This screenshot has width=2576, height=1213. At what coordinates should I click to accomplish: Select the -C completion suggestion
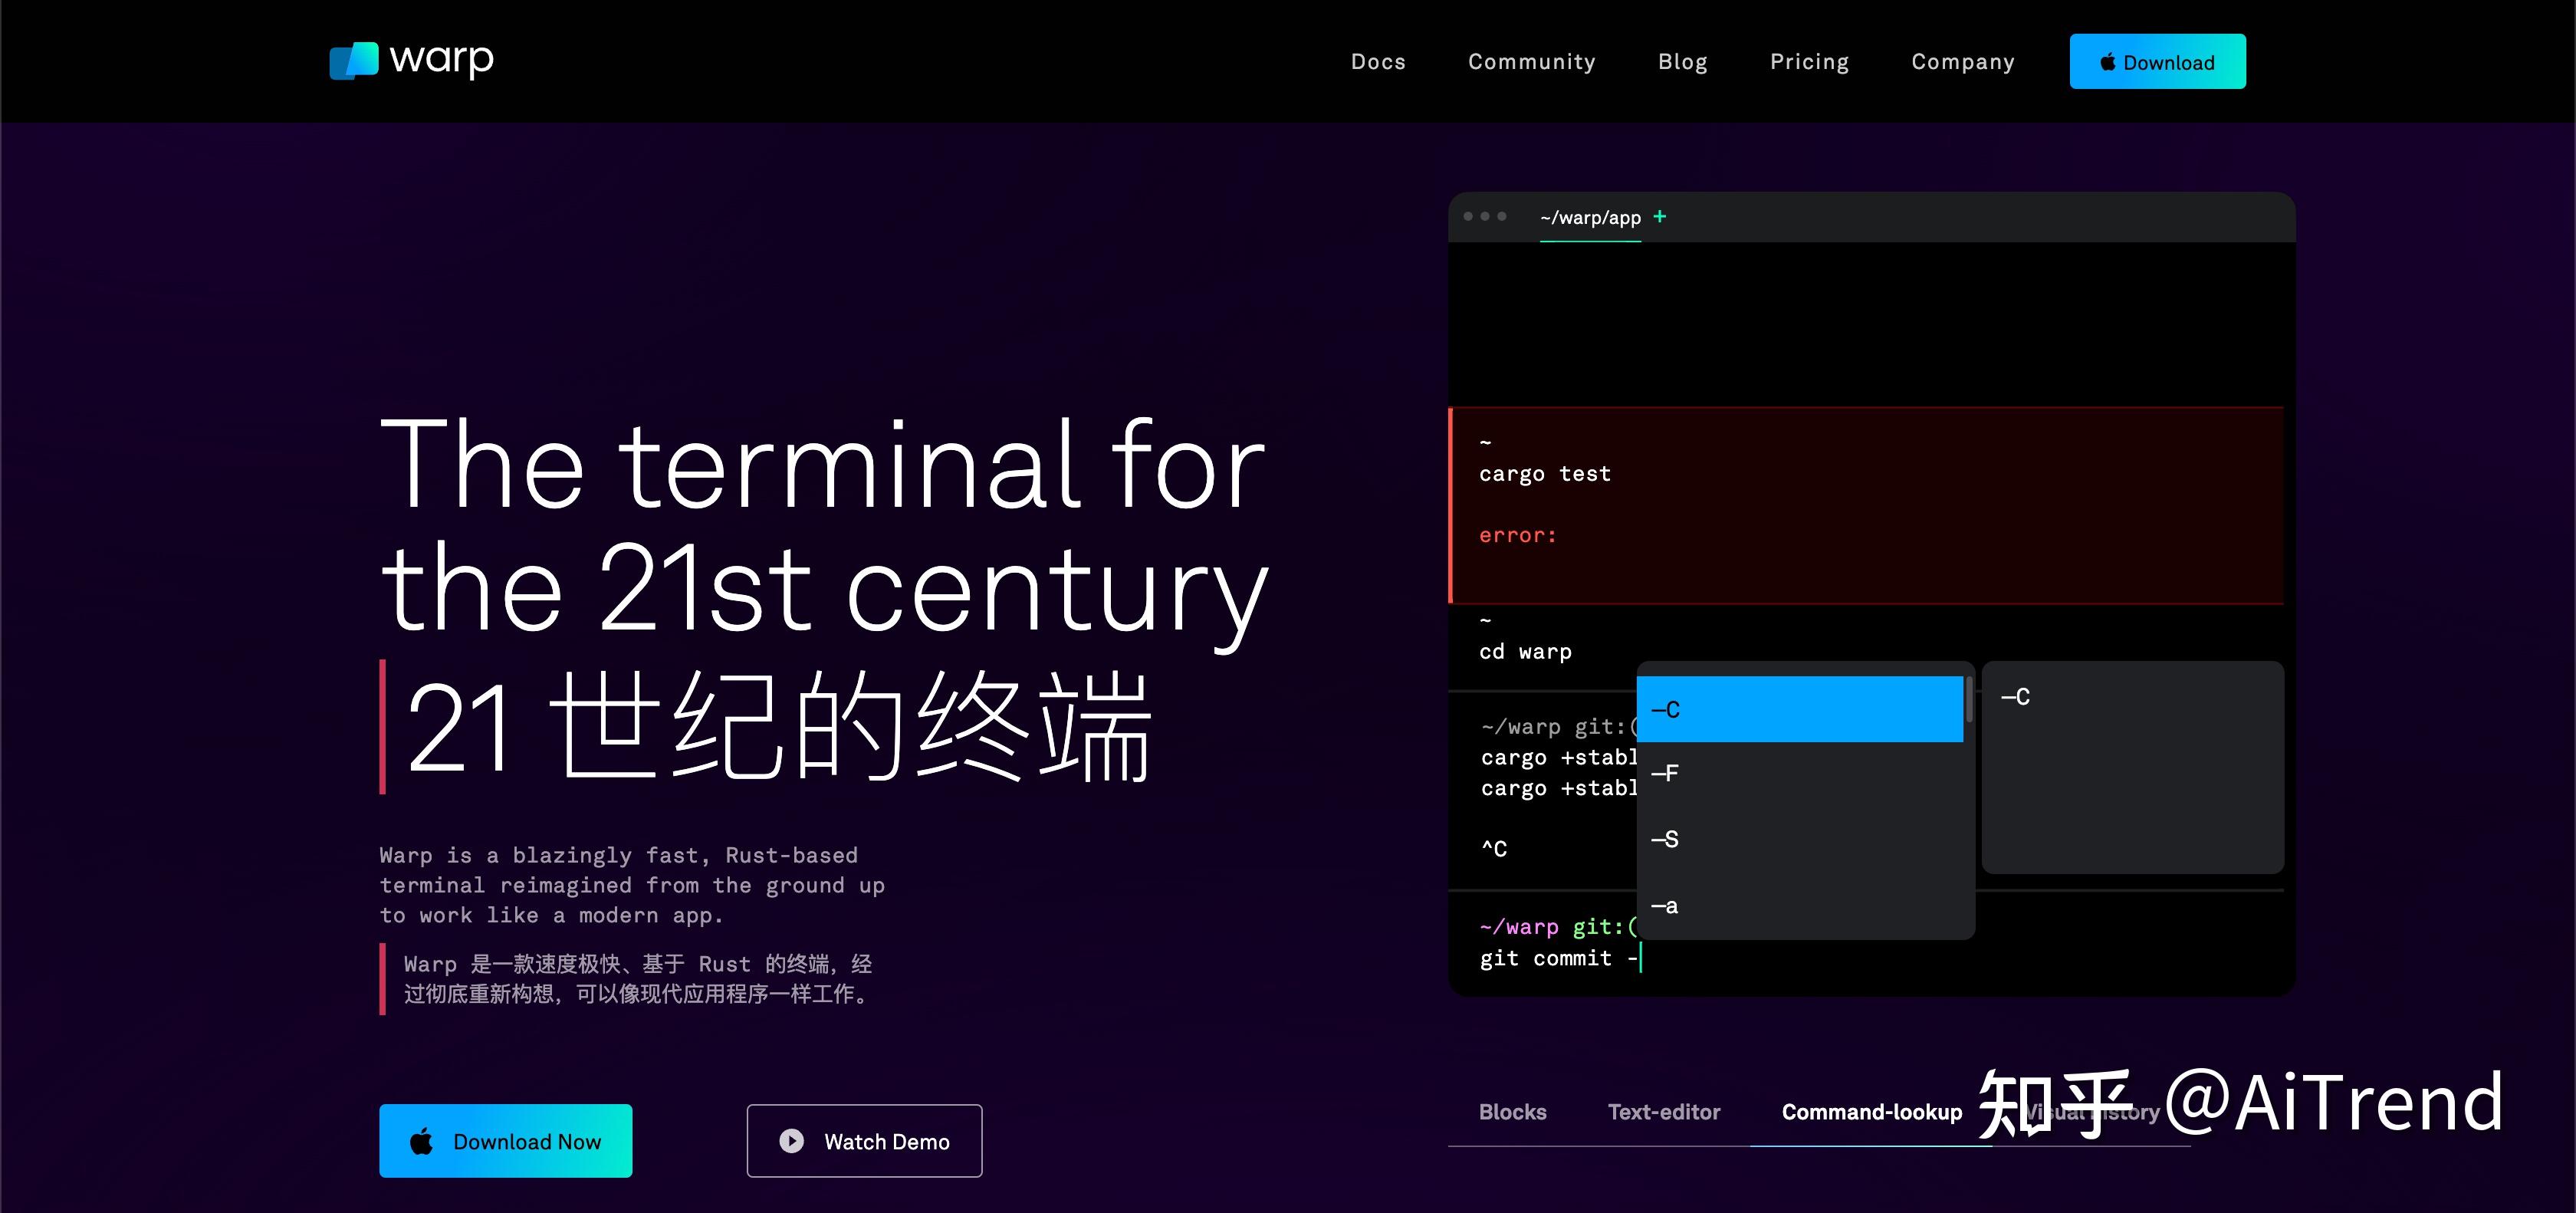1799,709
